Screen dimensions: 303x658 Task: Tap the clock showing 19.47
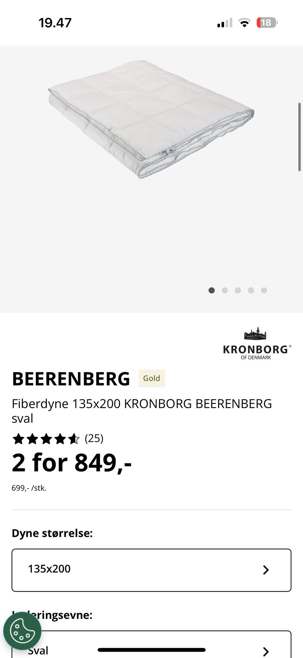click(55, 23)
